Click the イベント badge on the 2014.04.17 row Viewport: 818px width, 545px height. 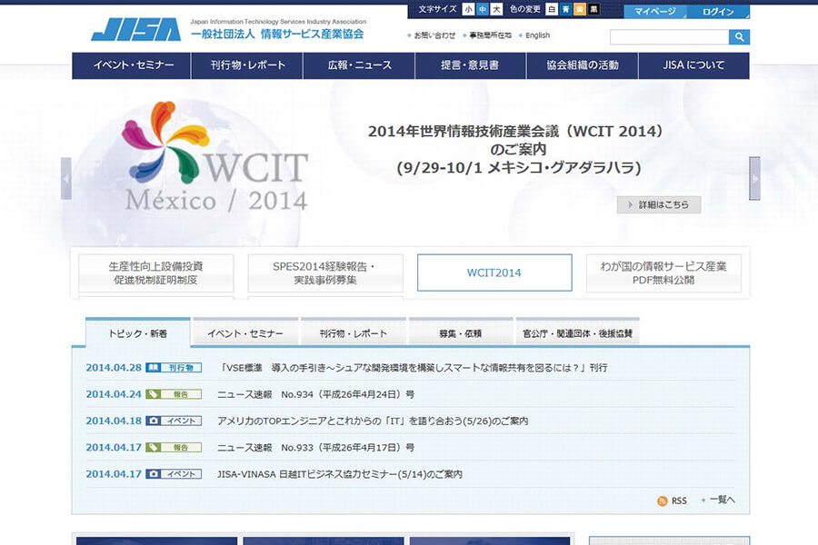[x=174, y=474]
